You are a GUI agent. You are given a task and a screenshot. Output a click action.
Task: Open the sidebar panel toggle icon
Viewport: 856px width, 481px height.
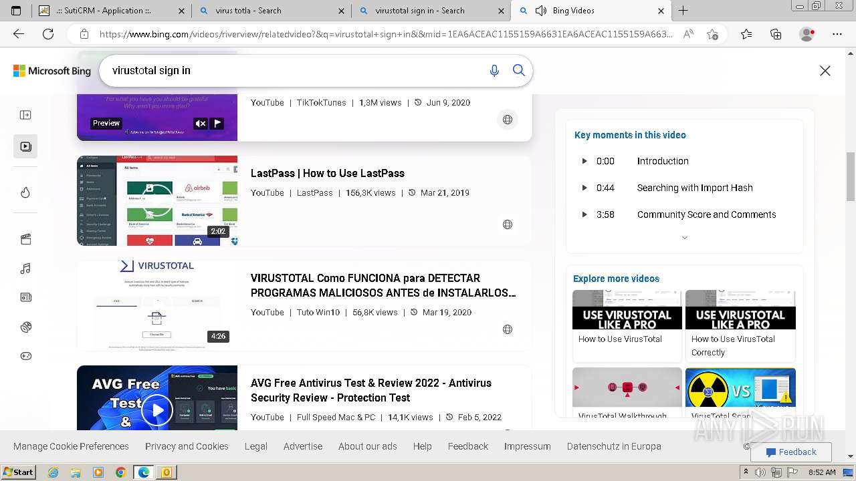pos(25,115)
